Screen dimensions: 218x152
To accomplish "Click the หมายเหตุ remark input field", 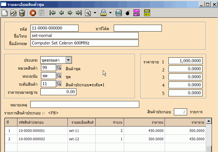I will click(85, 104).
